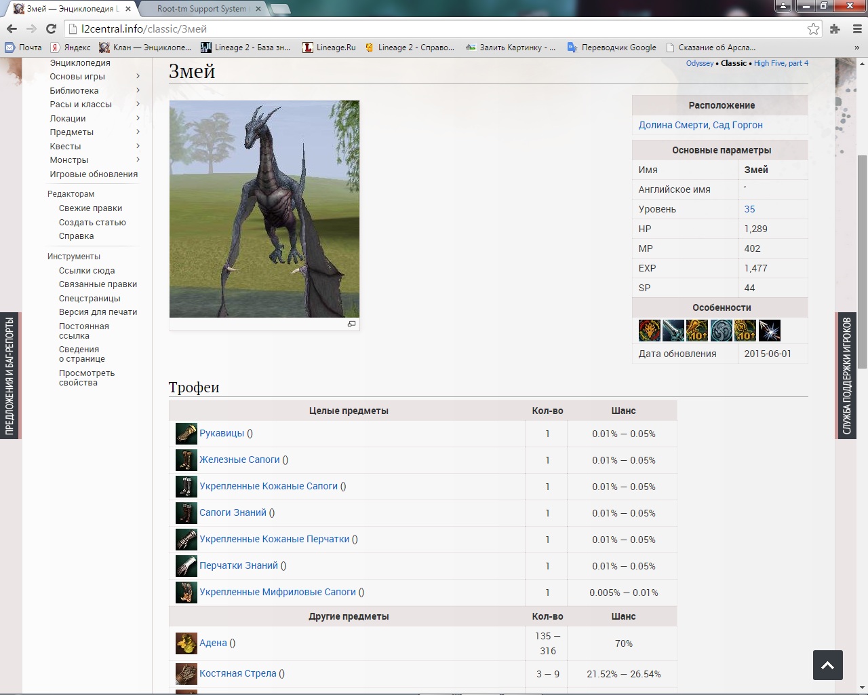Click the page vertical scrollbar
The height and width of the screenshot is (695, 868).
tap(863, 262)
